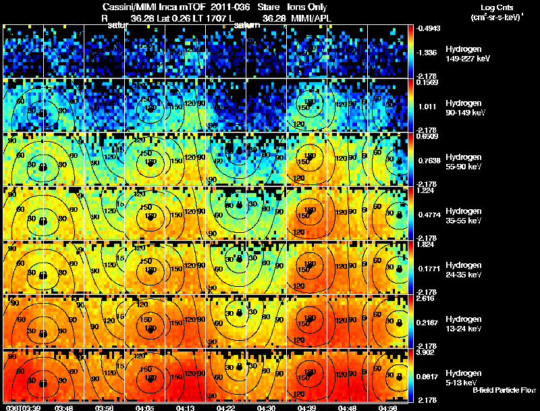The image size is (540, 411).
Task: Click the Hydrogen 5-13 keV row label
Action: click(464, 378)
